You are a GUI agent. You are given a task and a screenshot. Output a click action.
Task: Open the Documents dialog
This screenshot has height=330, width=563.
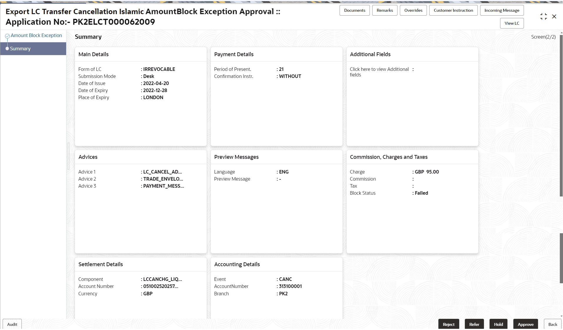coord(354,10)
